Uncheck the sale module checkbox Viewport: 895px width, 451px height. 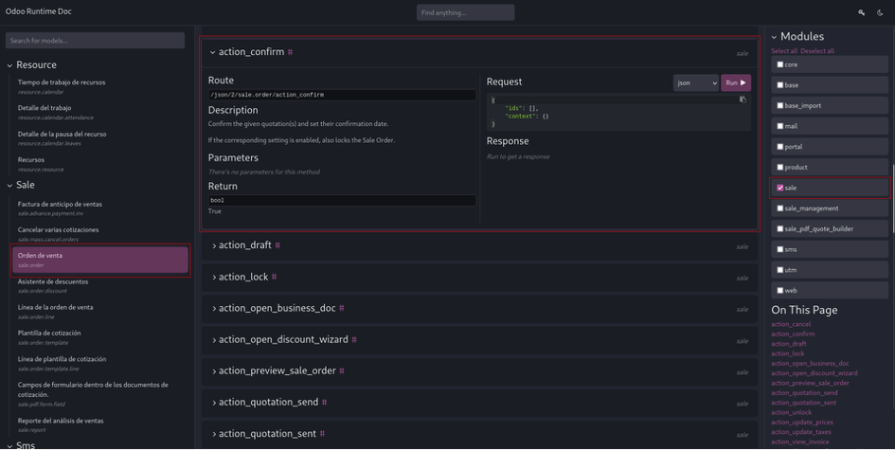(x=780, y=188)
